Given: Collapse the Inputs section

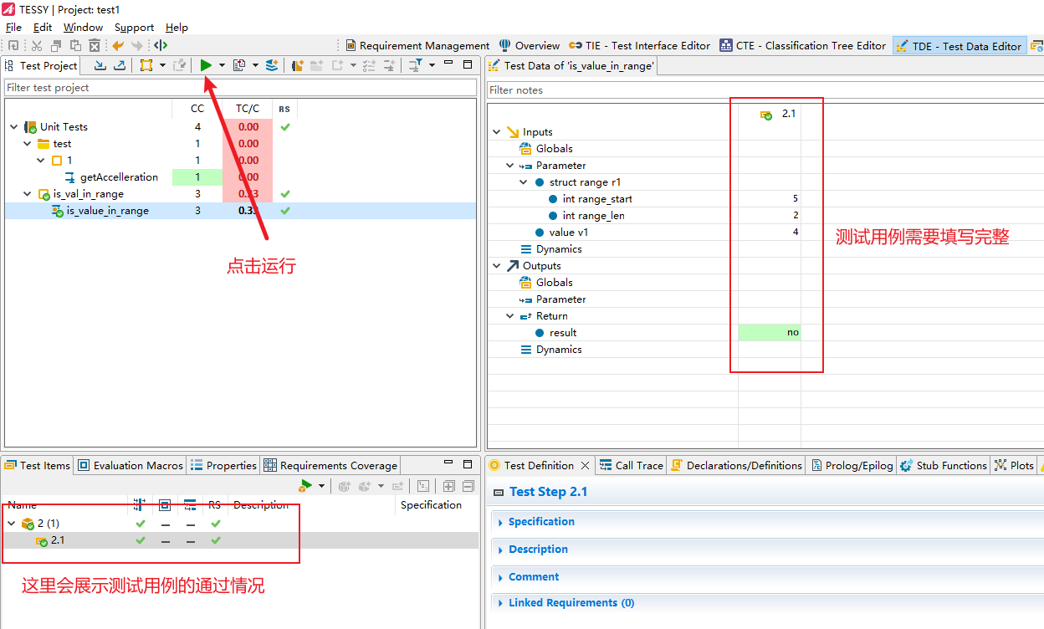Looking at the screenshot, I should [x=496, y=132].
